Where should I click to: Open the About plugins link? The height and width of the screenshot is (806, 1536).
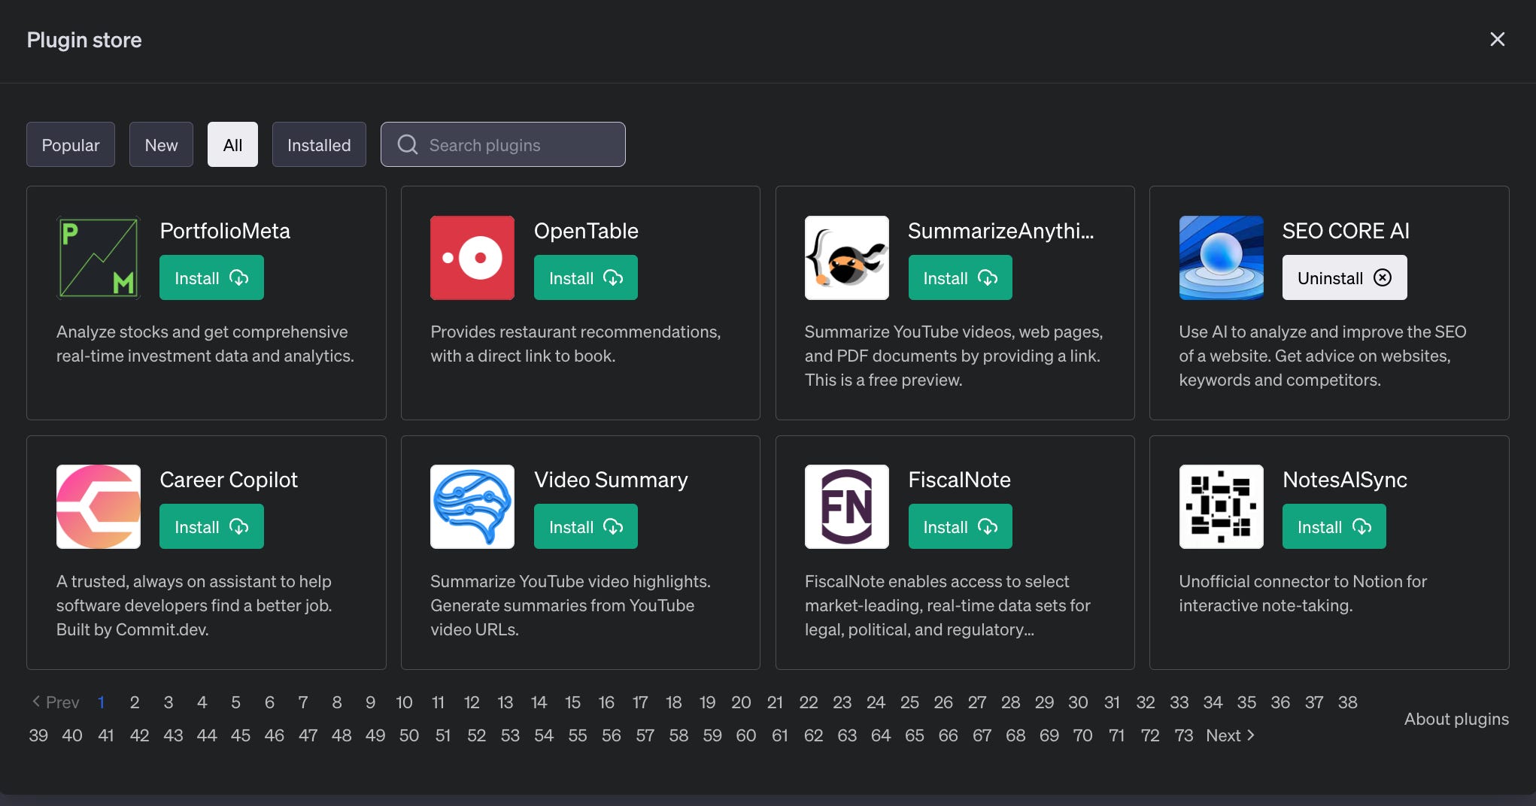click(x=1456, y=719)
